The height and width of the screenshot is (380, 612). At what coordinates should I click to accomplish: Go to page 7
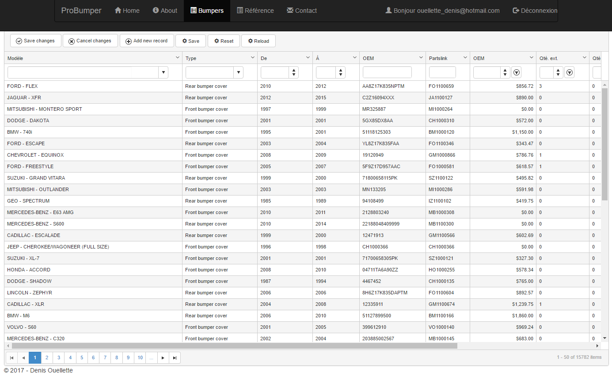tap(105, 357)
